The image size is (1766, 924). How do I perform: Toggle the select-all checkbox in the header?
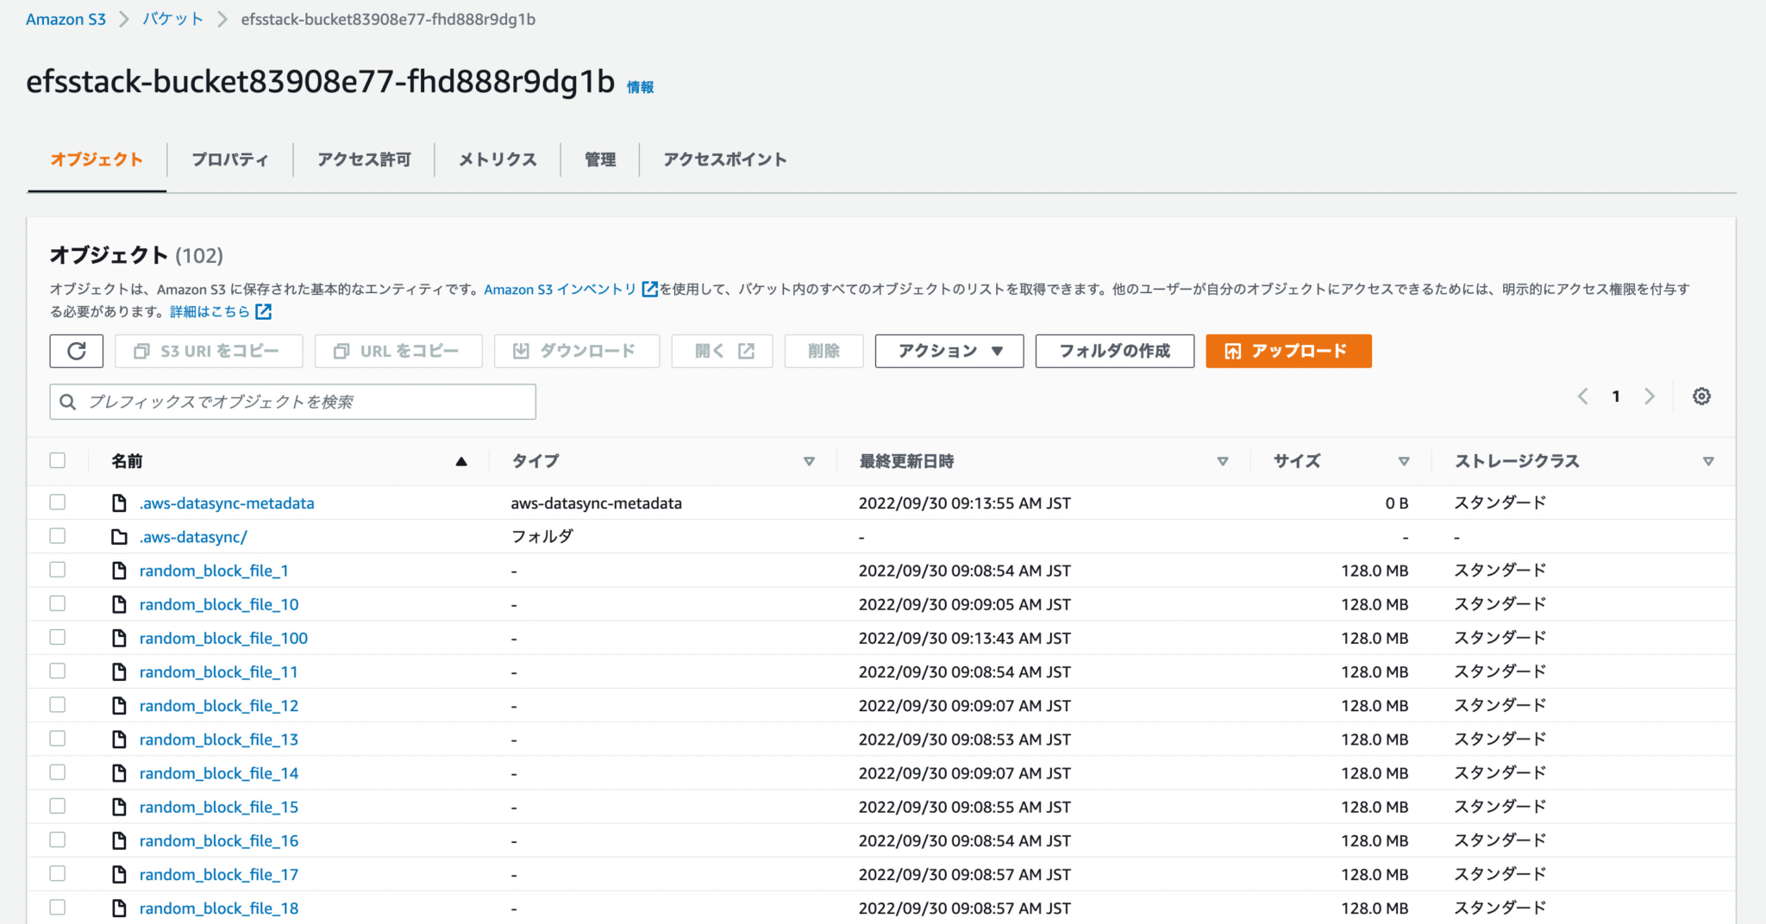[x=57, y=460]
